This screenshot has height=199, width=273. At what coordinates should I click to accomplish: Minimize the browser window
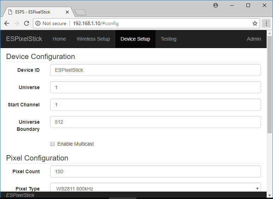pyautogui.click(x=232, y=5)
